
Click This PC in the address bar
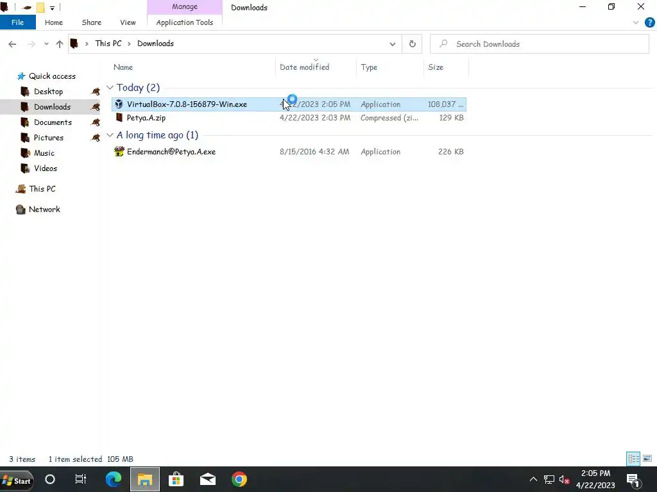click(x=108, y=44)
